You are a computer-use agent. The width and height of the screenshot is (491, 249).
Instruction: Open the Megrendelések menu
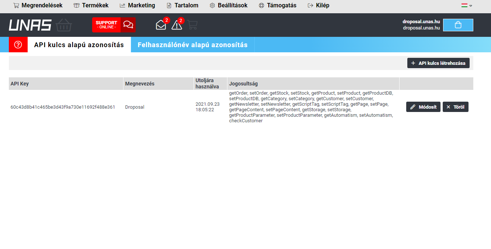pos(38,6)
